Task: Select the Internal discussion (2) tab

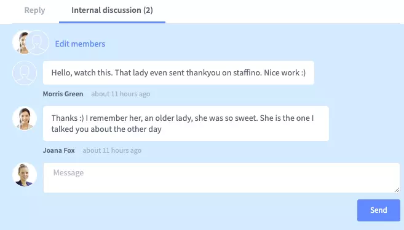Action: pos(112,10)
